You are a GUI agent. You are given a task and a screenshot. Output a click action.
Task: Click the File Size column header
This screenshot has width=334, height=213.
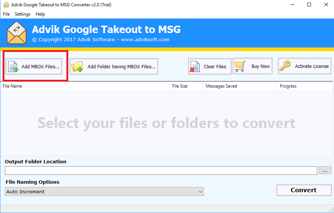186,86
